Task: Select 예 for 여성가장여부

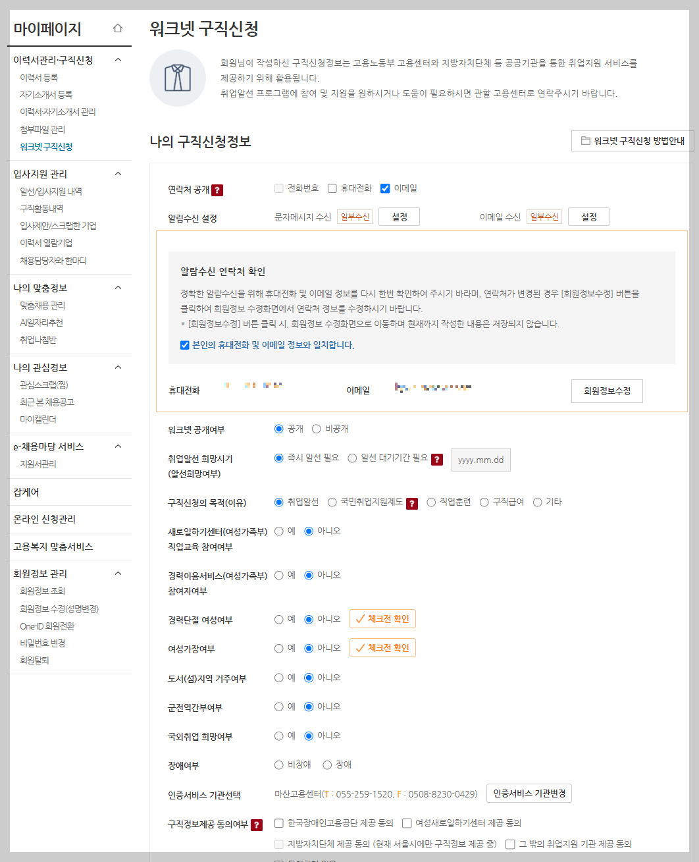Action: pyautogui.click(x=279, y=648)
